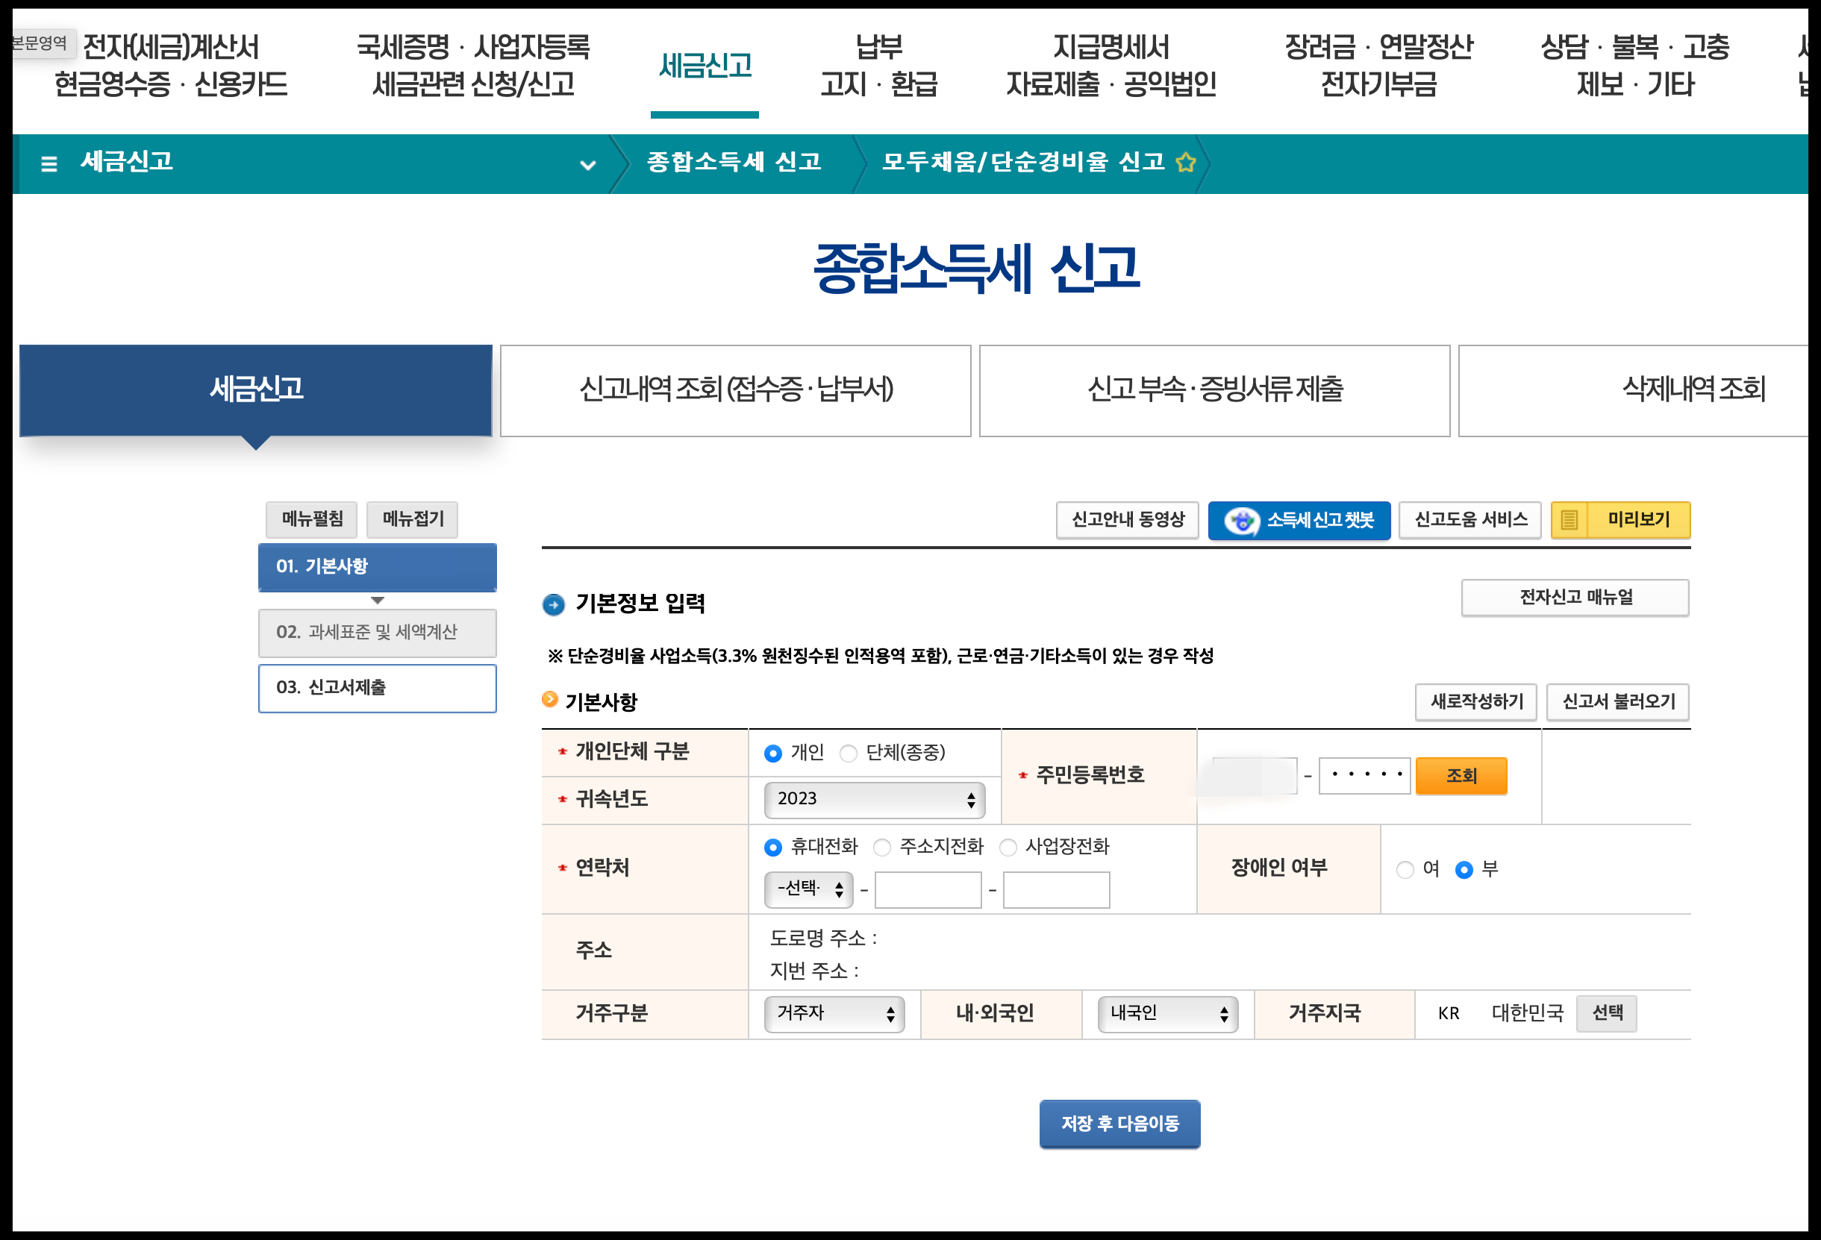Click the 미리보기 document icon

tap(1569, 520)
